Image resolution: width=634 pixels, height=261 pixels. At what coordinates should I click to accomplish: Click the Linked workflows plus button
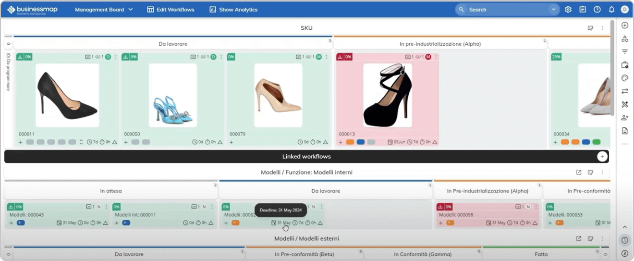pos(602,157)
